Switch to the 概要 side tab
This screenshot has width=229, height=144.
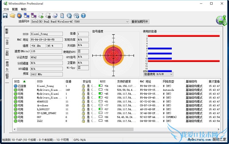(x=7, y=31)
